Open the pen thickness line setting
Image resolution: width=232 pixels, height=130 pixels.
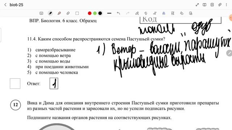(109, 13)
